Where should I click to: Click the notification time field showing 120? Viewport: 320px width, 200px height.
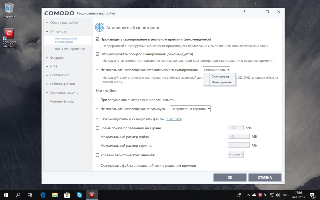(236, 128)
